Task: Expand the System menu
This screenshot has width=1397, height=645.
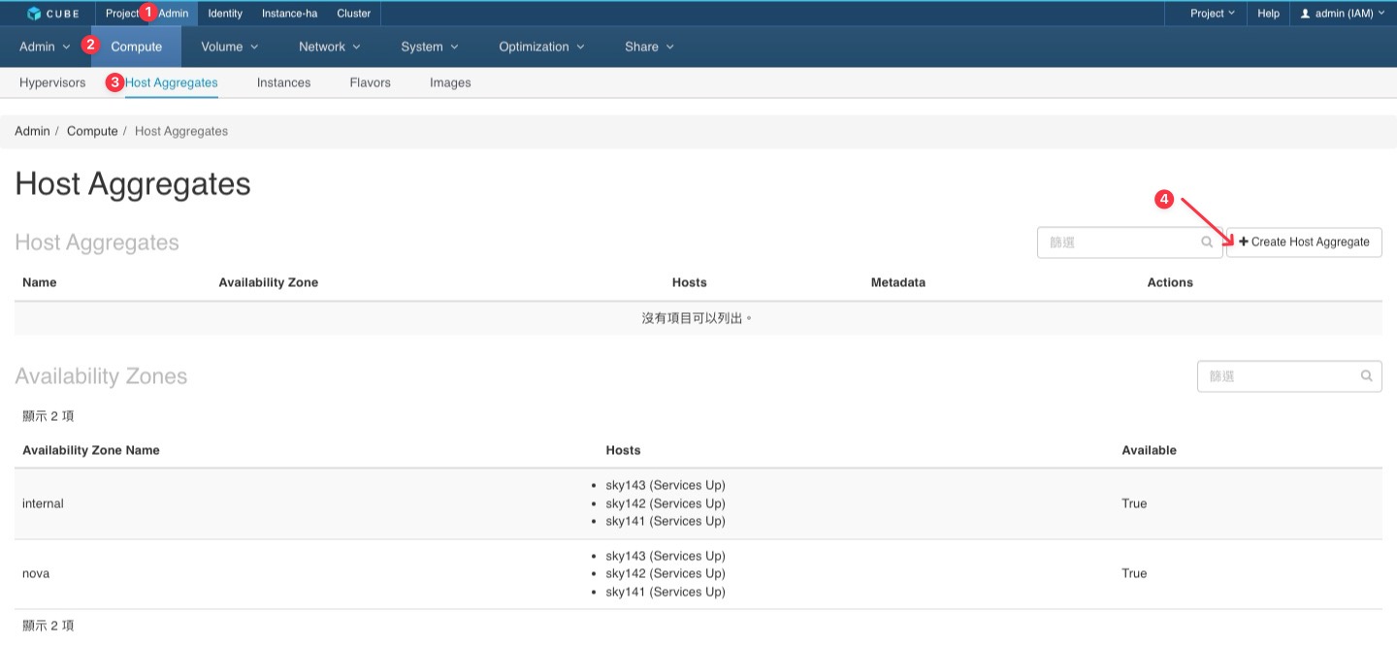Action: click(430, 47)
